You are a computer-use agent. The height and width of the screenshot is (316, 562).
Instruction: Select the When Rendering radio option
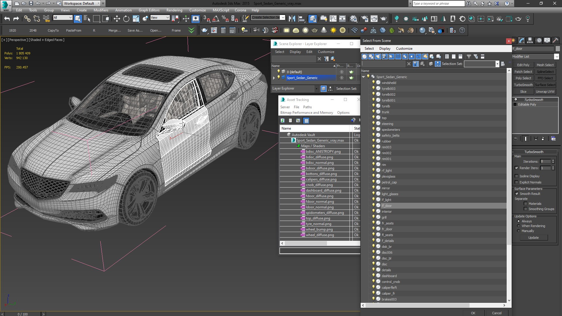pyautogui.click(x=519, y=226)
